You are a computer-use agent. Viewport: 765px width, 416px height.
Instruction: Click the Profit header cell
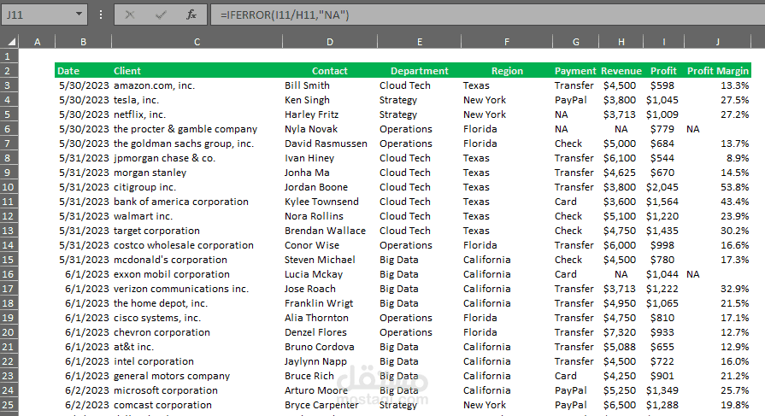[663, 71]
